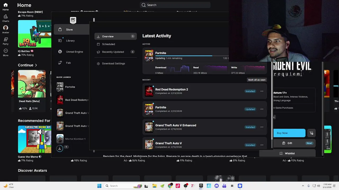The width and height of the screenshot is (339, 190).
Task: Click active Fortnite download thumbnail
Action: coord(149,55)
